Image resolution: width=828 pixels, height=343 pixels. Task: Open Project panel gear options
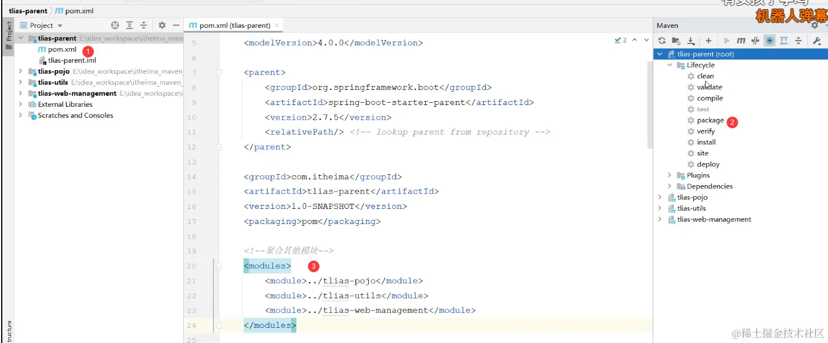coord(162,26)
